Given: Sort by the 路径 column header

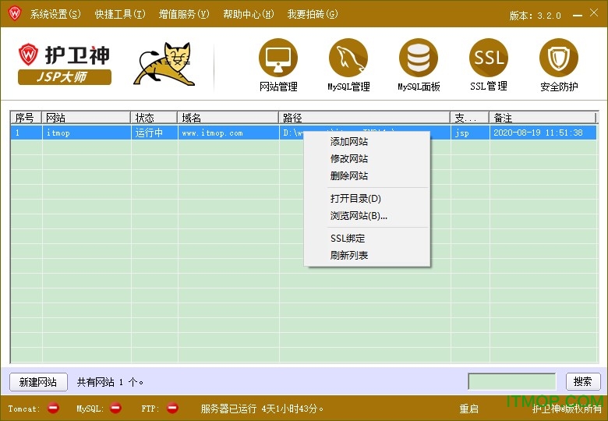Looking at the screenshot, I should pos(364,118).
